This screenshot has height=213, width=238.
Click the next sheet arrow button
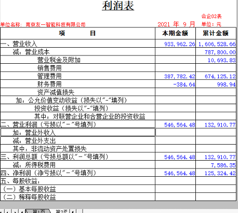click(15, 211)
